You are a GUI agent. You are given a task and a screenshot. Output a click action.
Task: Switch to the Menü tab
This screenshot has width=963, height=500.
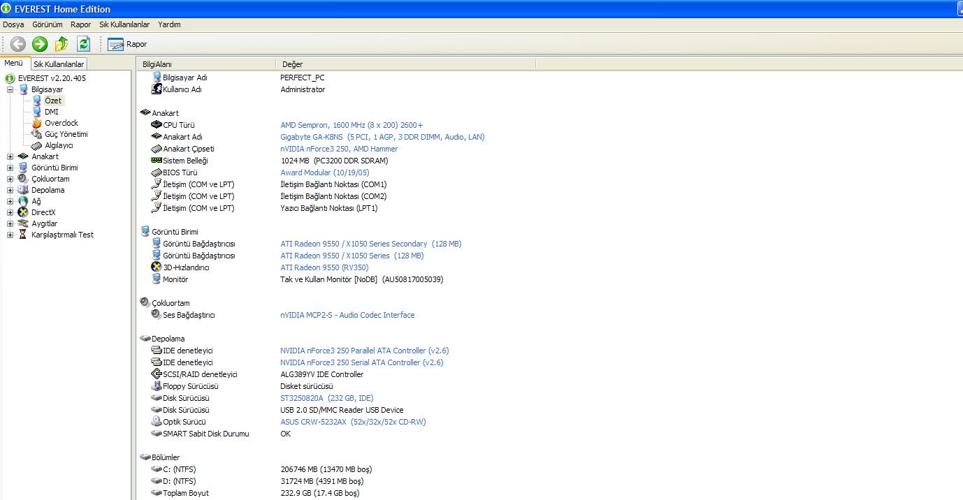(x=14, y=63)
